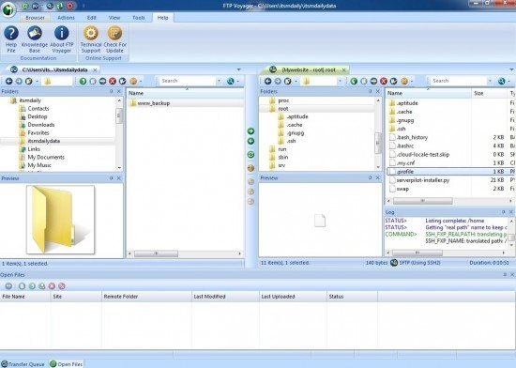This screenshot has height=368, width=516.
Task: Open the Edit ribbon tab
Action: tap(92, 18)
